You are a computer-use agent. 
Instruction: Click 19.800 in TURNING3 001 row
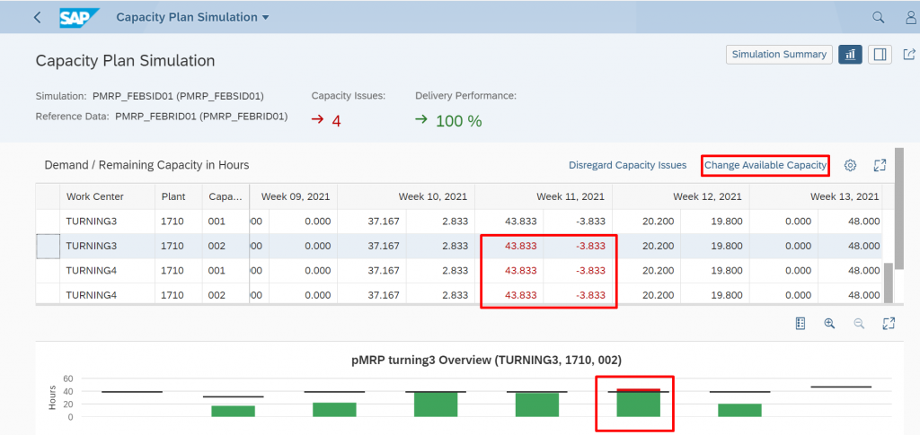[x=727, y=222]
